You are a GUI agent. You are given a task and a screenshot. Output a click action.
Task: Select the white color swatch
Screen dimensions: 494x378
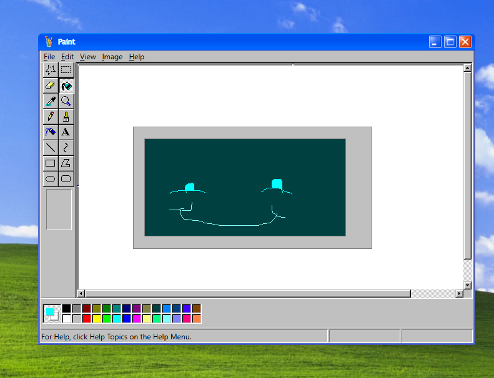click(66, 319)
